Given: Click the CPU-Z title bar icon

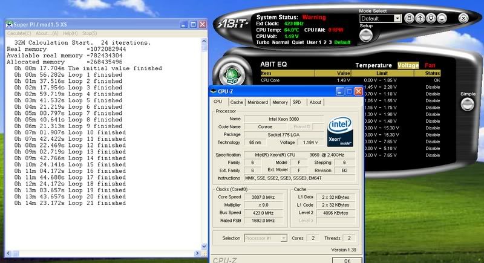Looking at the screenshot, I should [214, 91].
